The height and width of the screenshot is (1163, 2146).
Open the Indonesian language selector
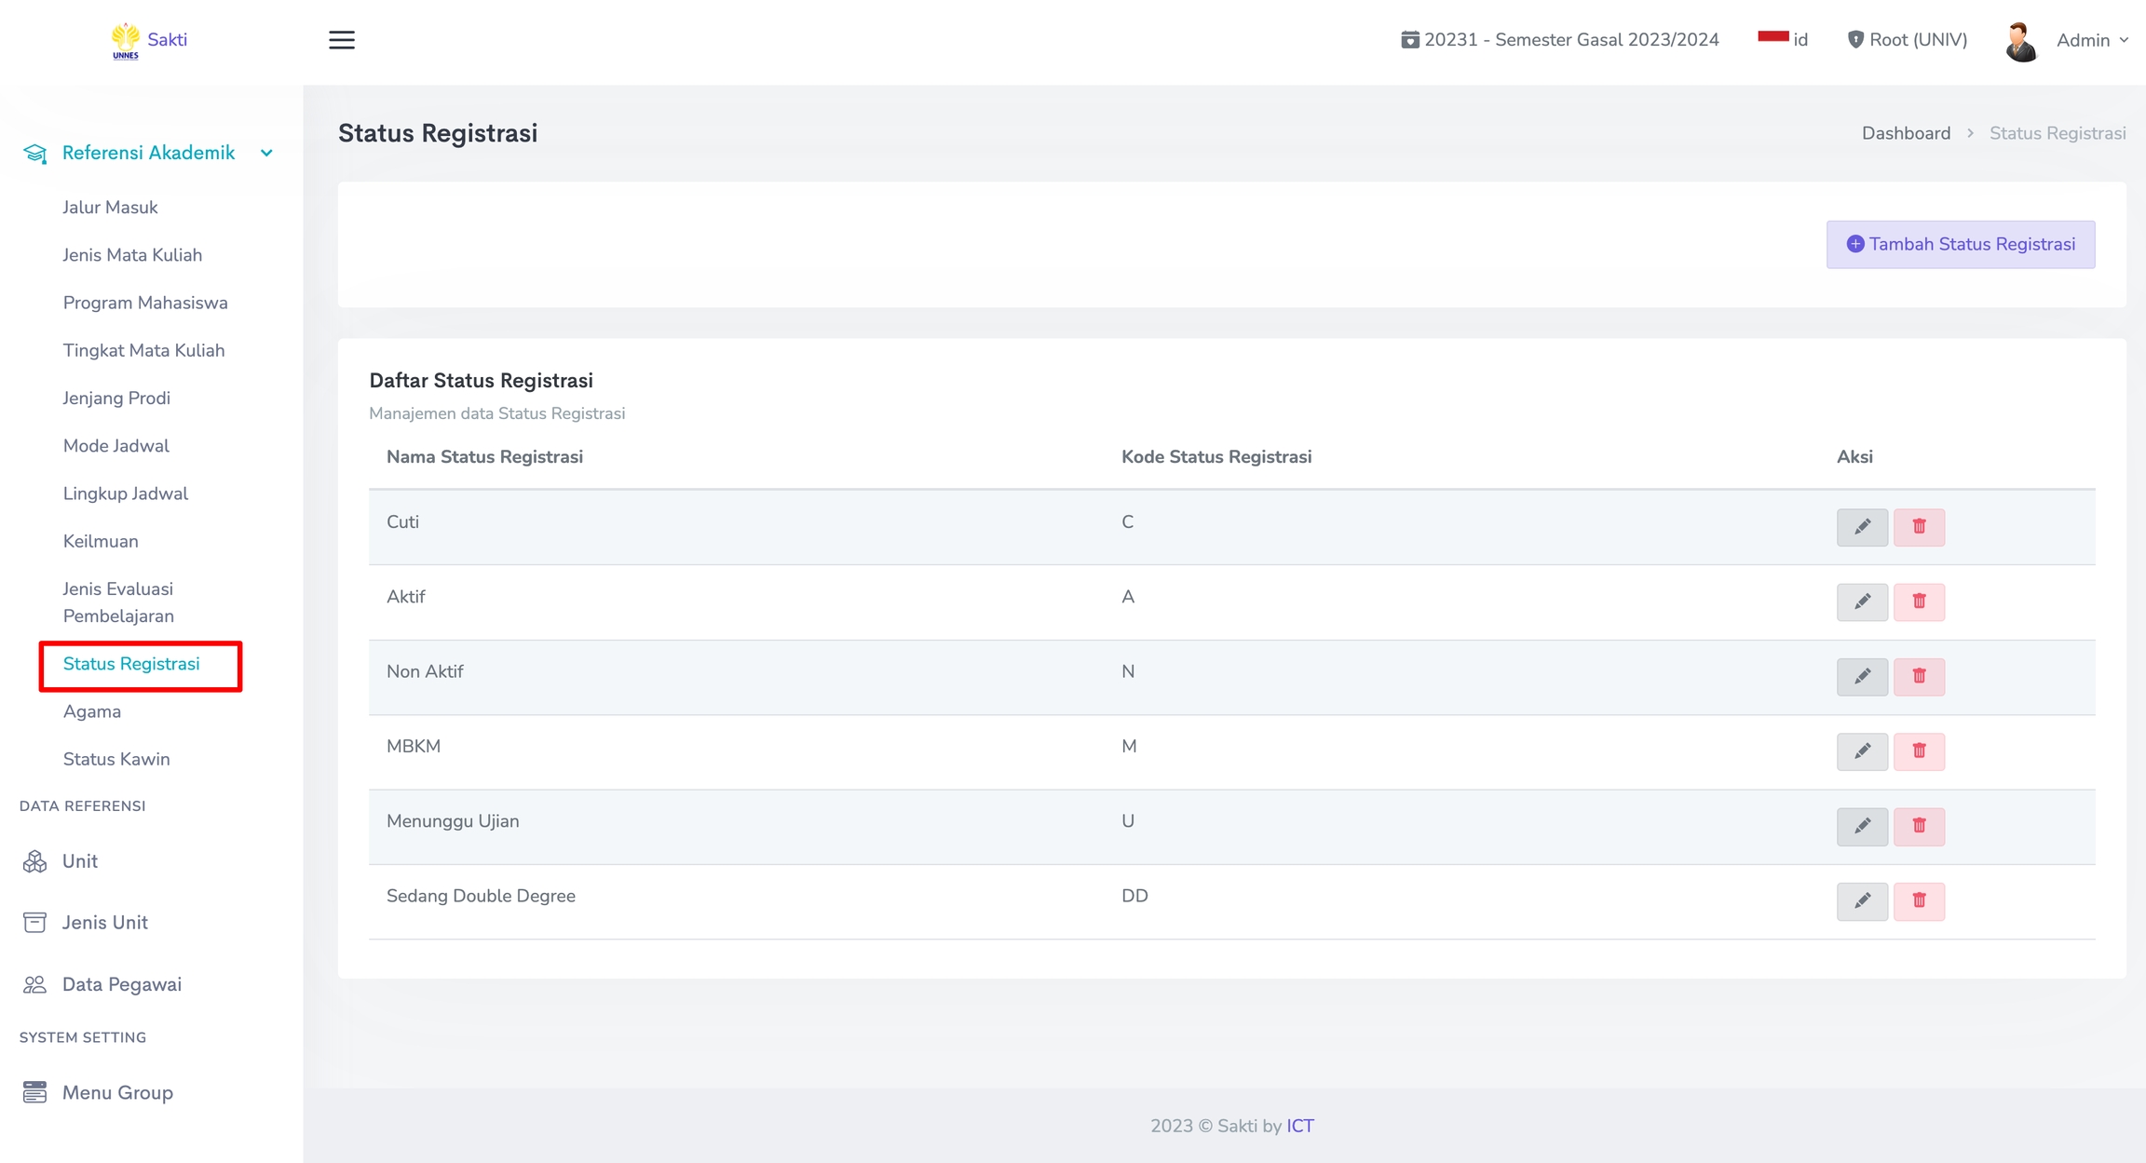(x=1783, y=40)
